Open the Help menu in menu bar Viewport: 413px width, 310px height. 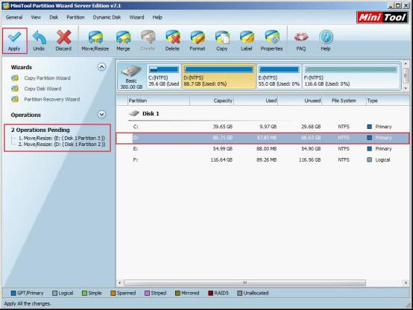point(157,17)
